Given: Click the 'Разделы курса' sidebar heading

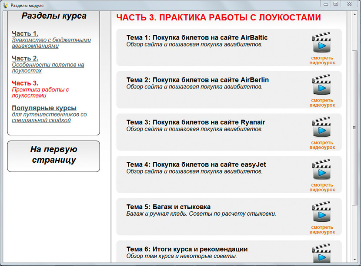Looking at the screenshot, I should tap(54, 16).
